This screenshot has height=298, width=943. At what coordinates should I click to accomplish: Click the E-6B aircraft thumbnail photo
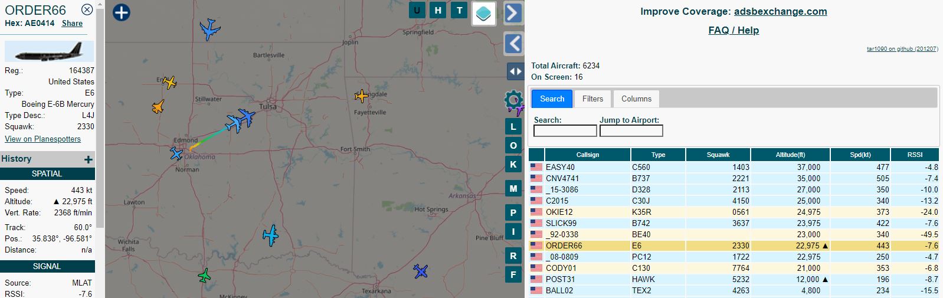[49, 52]
